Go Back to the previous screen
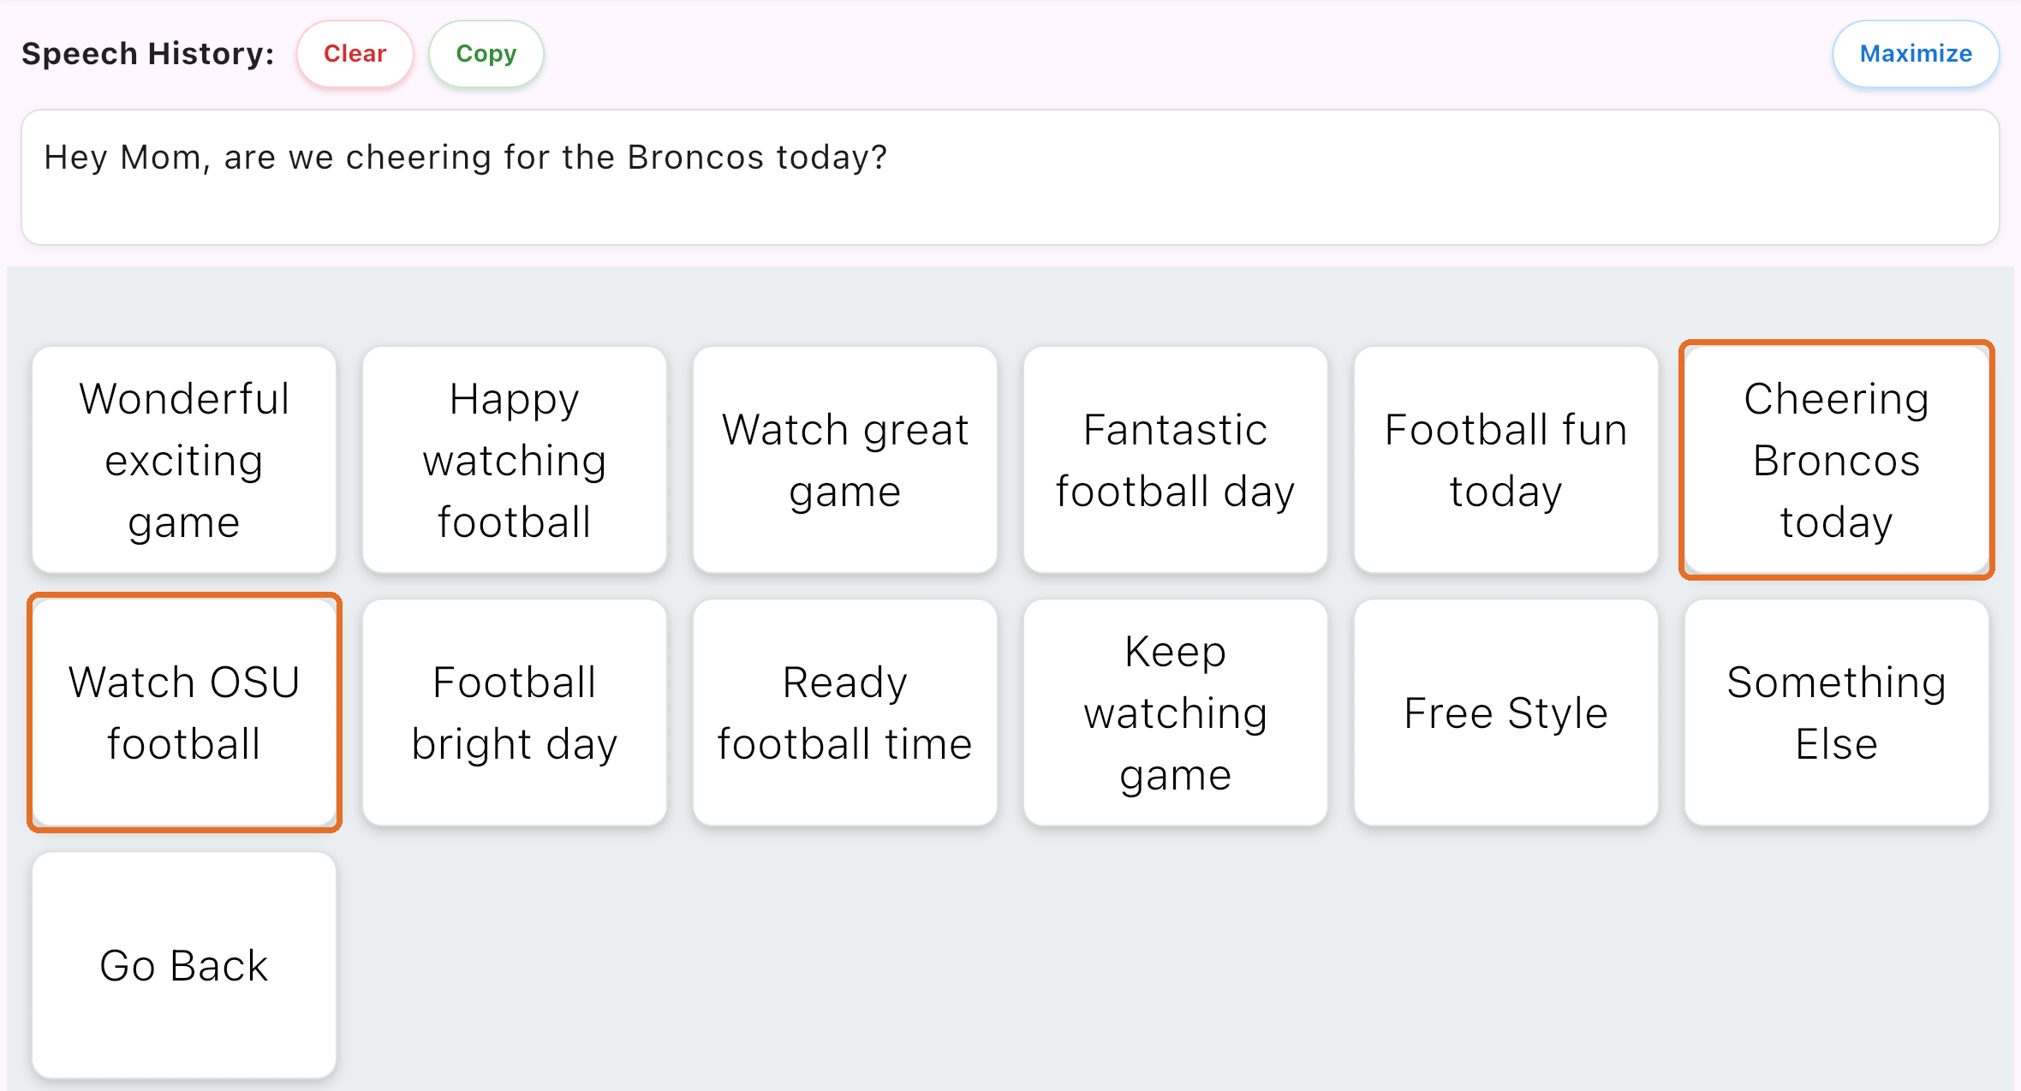The image size is (2021, 1091). [184, 965]
